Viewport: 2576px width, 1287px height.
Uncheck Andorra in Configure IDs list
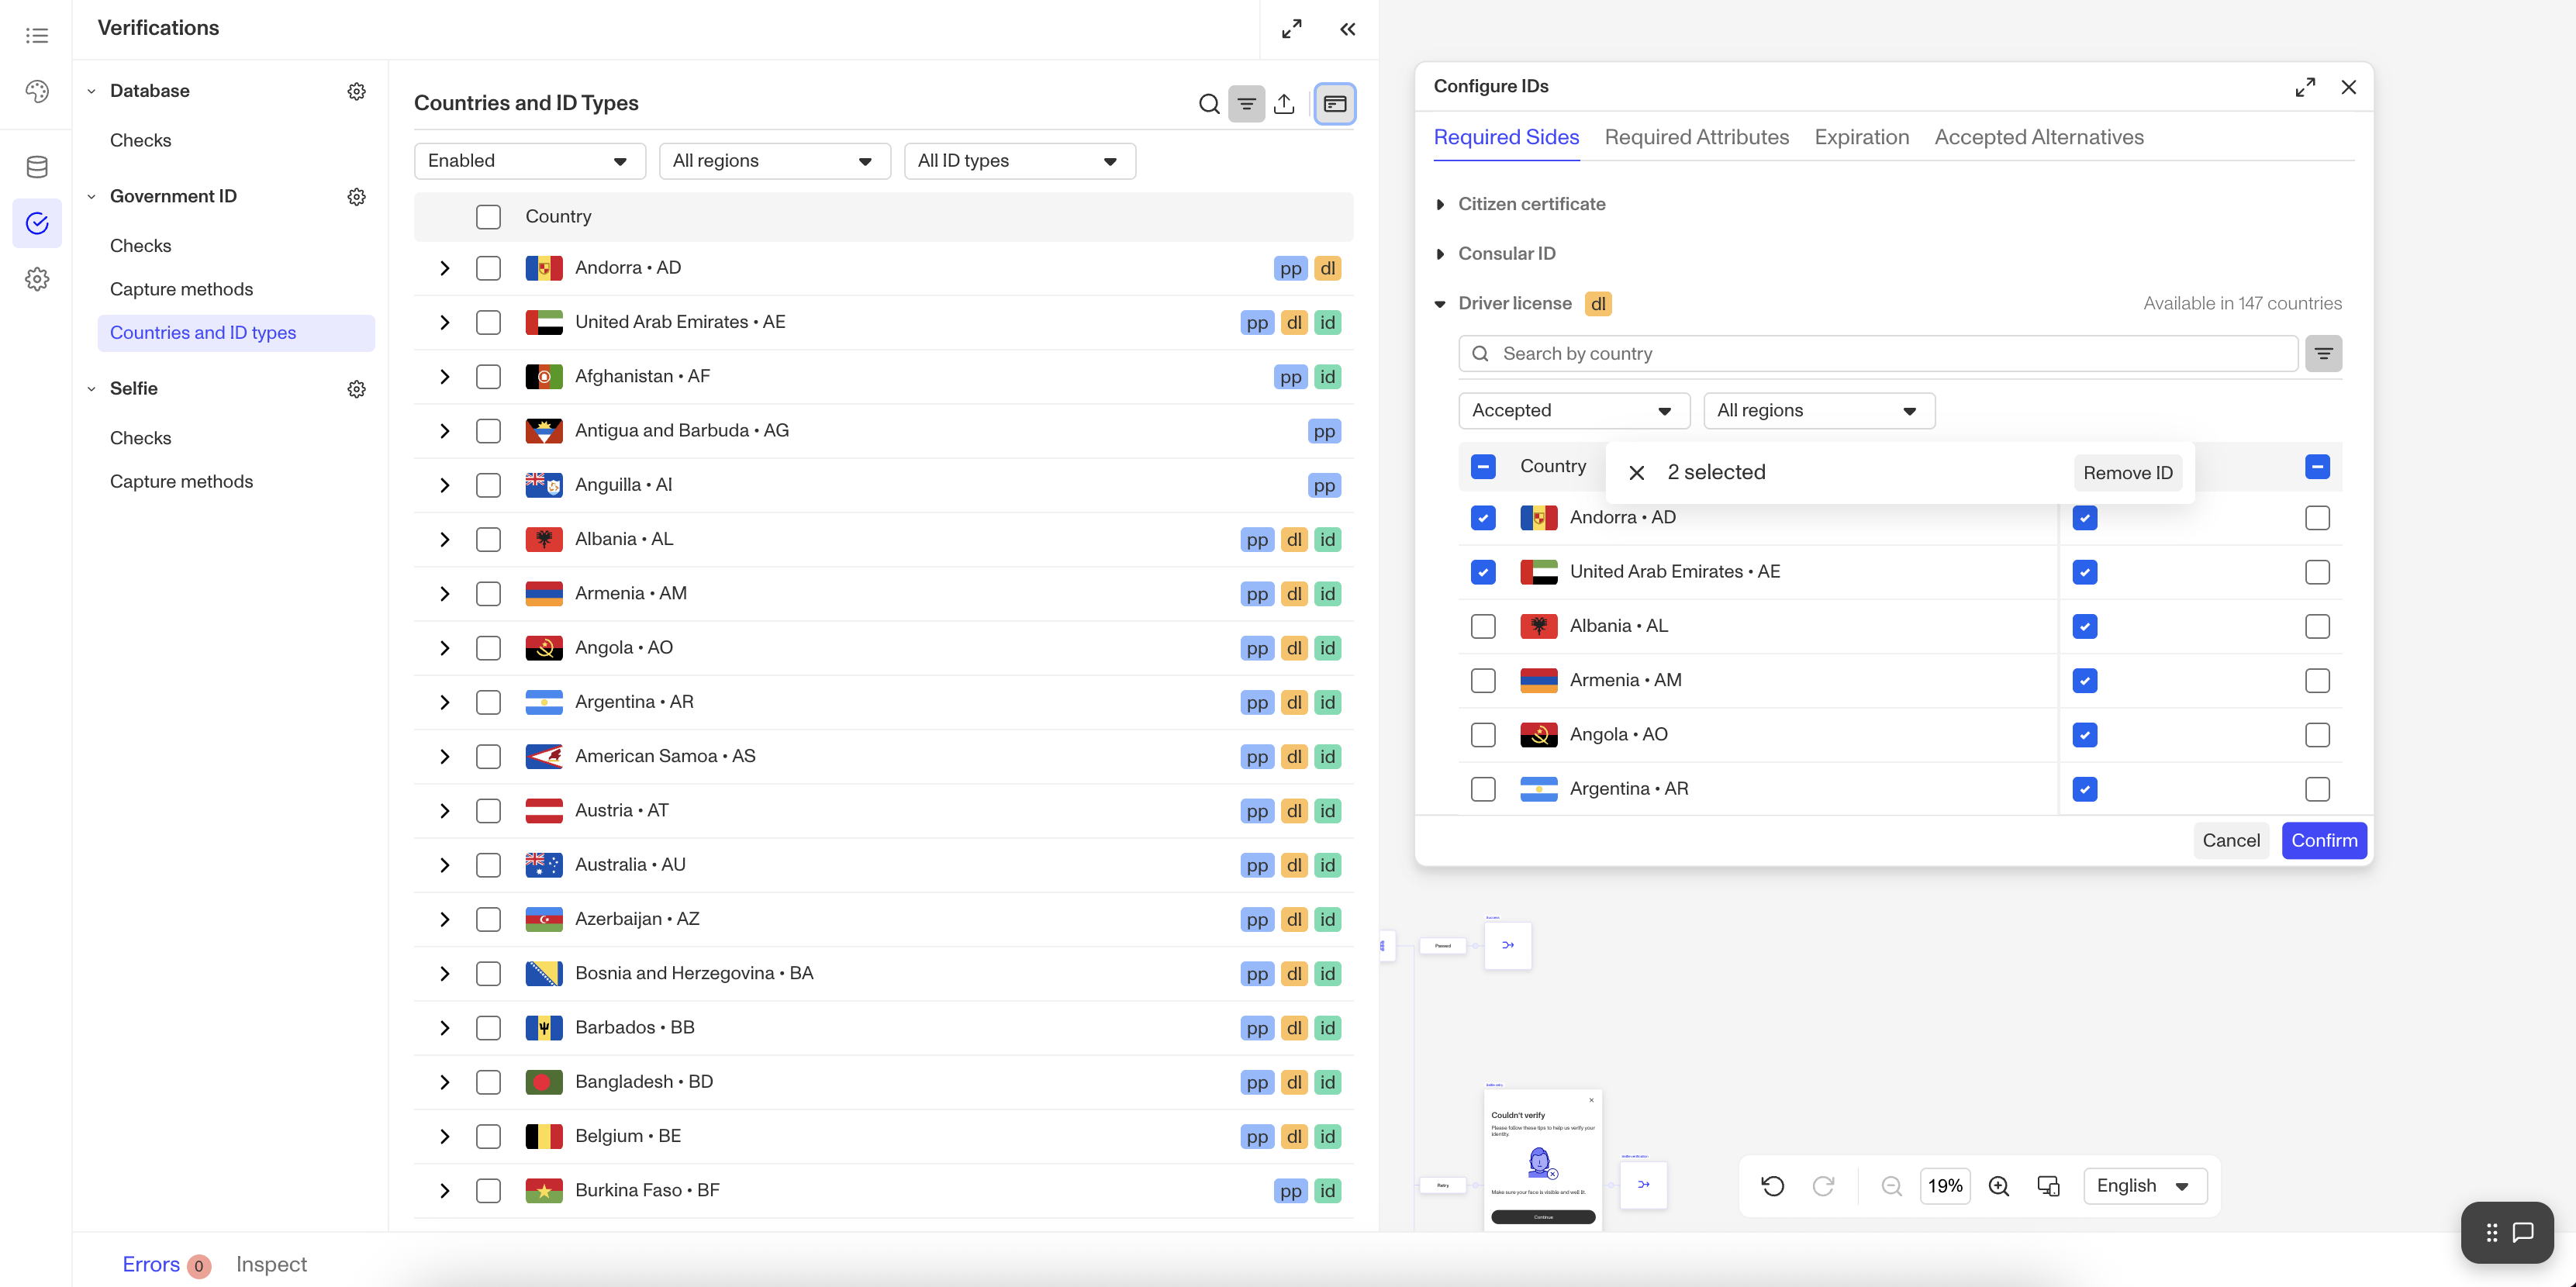coord(1483,518)
